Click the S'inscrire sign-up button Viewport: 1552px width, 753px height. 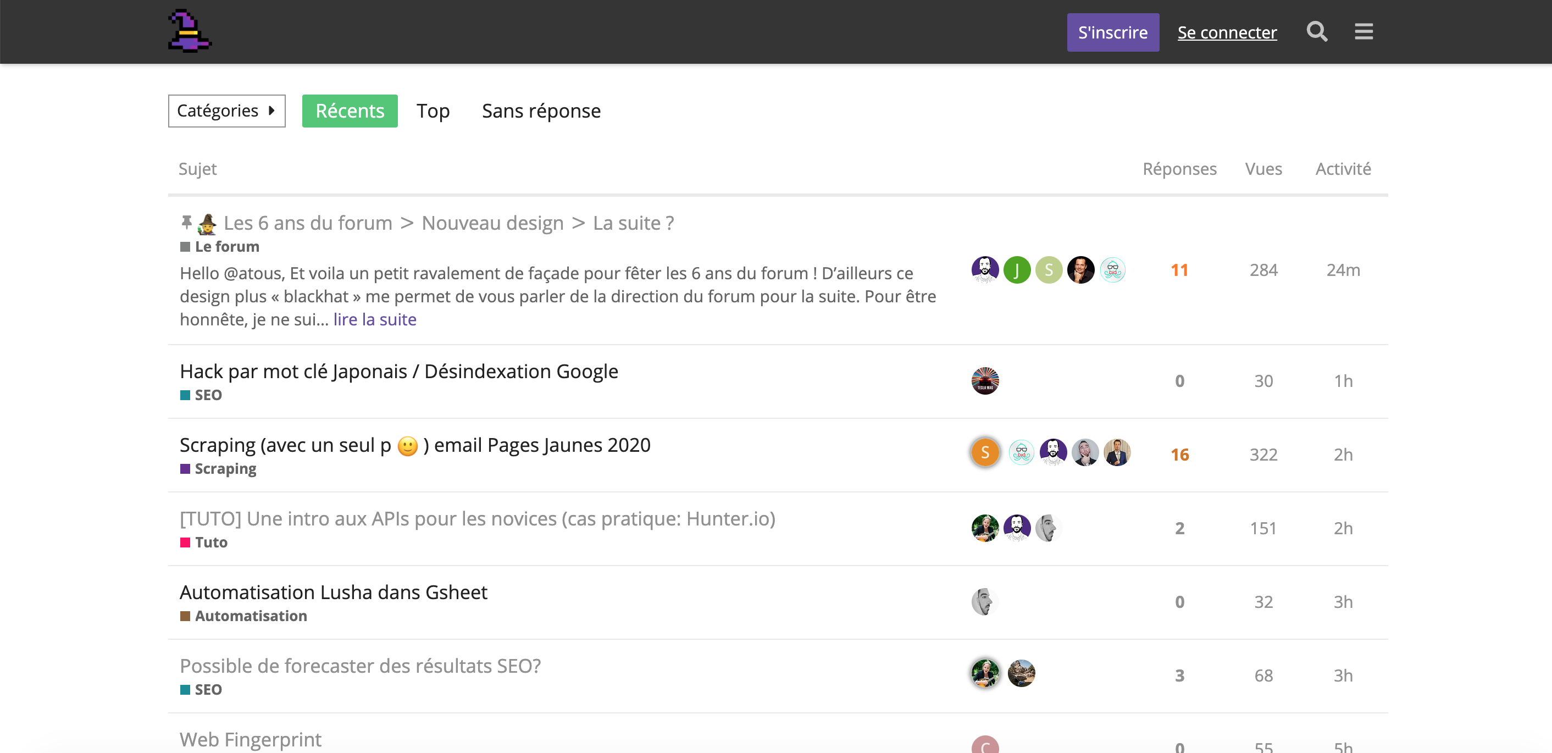[1113, 32]
